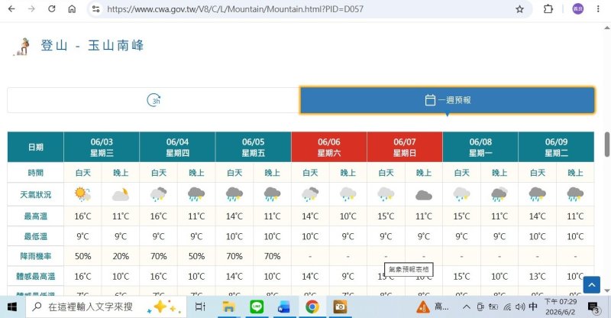Go back to previous page in browser
Image resolution: width=611 pixels, height=318 pixels.
[11, 8]
